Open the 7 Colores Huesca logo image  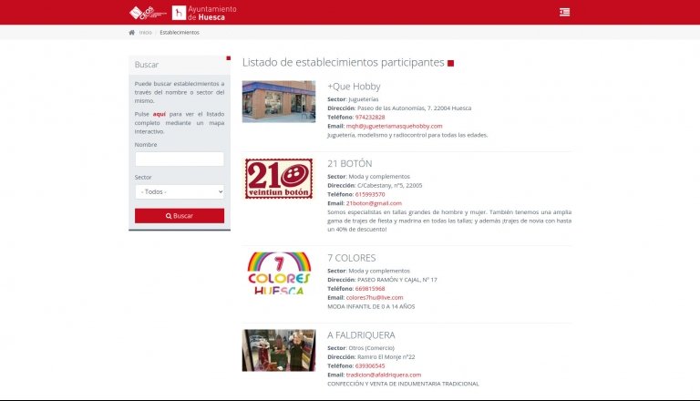click(x=279, y=272)
